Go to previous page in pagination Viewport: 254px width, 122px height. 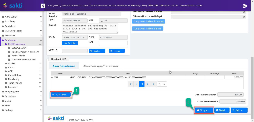[x=137, y=84]
